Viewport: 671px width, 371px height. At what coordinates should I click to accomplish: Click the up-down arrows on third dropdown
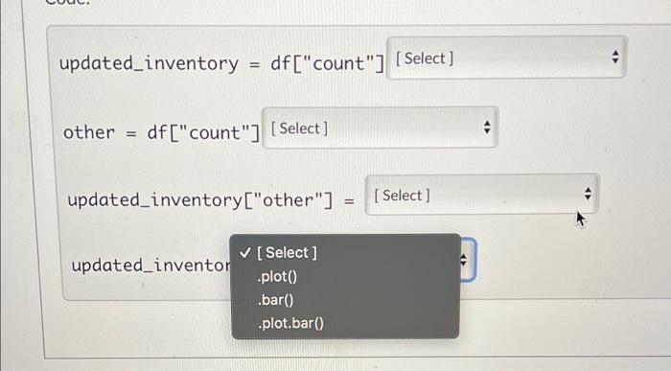588,194
